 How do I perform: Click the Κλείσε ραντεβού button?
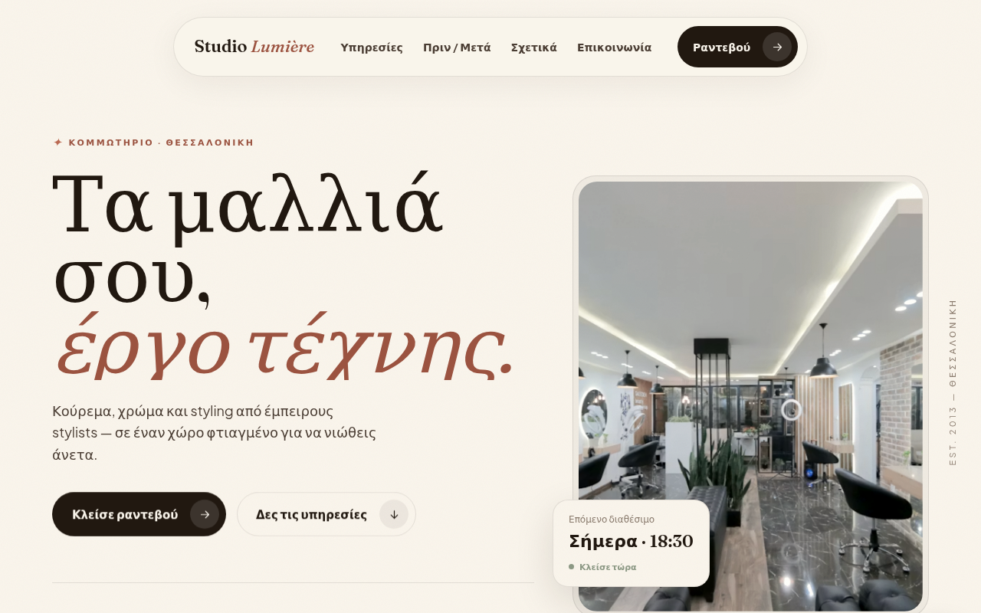139,514
